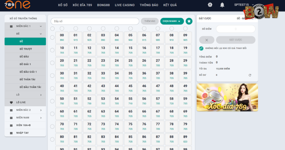Viewport: 285px width, 150px height.
Task: Select the highlighted Đề item in sidebar
Action: [25, 41]
